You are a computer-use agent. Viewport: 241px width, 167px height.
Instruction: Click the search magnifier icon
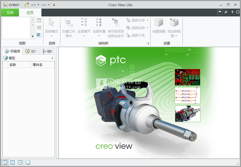[x=226, y=12]
